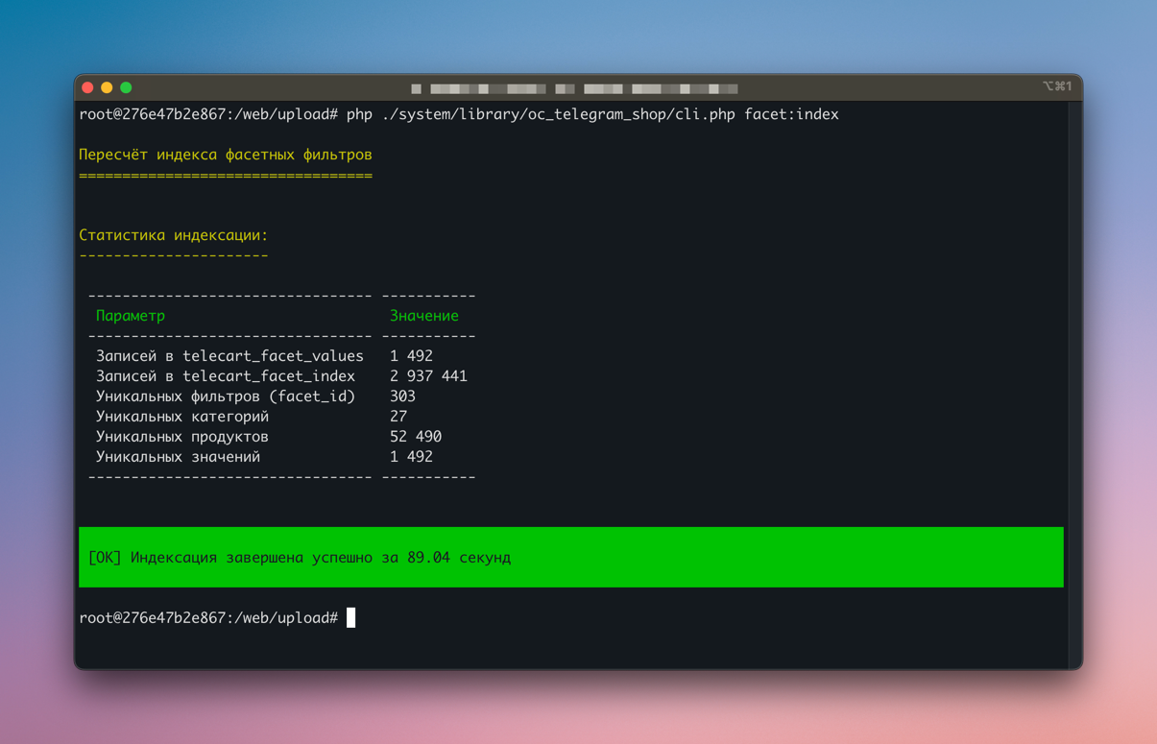
Task: Click the ⌥⌘1 shortcut indicator in title bar
Action: [1056, 86]
